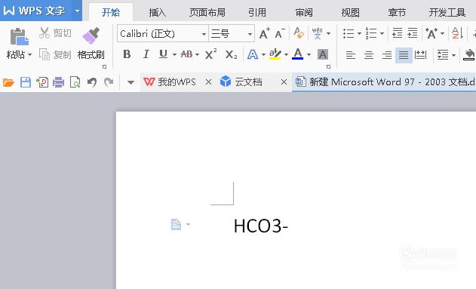Open font color dropdown arrow
This screenshot has height=289, width=476.
[309, 55]
